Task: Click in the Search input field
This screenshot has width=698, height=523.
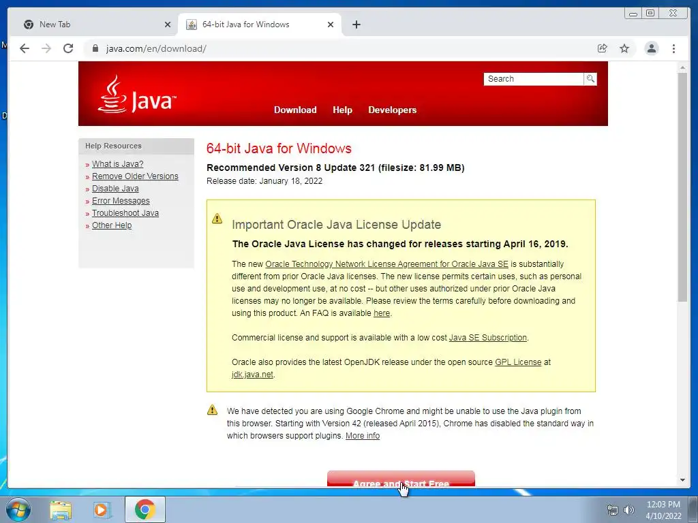Action: 534,79
